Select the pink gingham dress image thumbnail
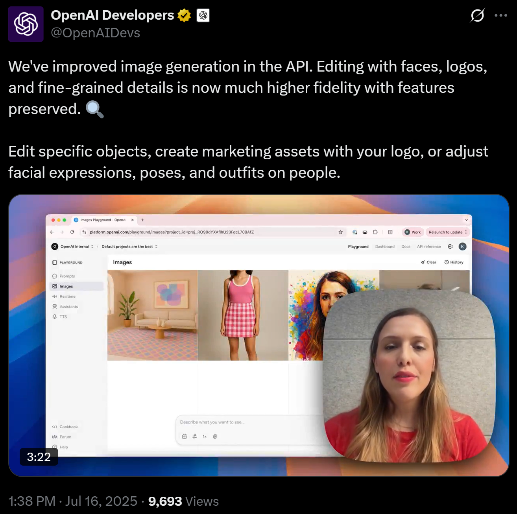Screen dimensions: 517x514 click(x=243, y=315)
